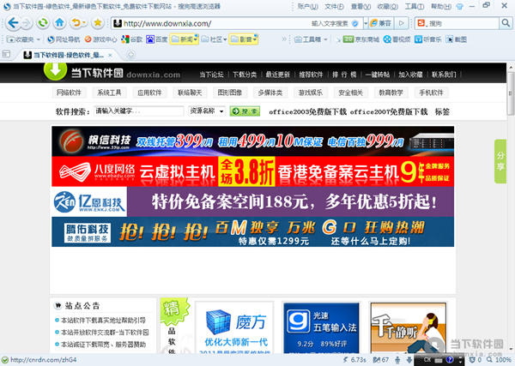The image size is (515, 366).
Task: Click the orange undo/restore page icon
Action: pyautogui.click(x=78, y=23)
